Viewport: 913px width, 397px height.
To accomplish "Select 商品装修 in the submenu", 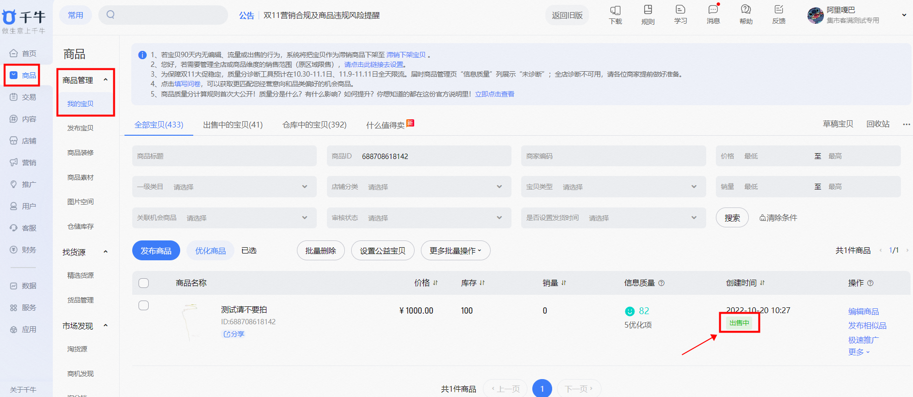I will click(x=80, y=153).
